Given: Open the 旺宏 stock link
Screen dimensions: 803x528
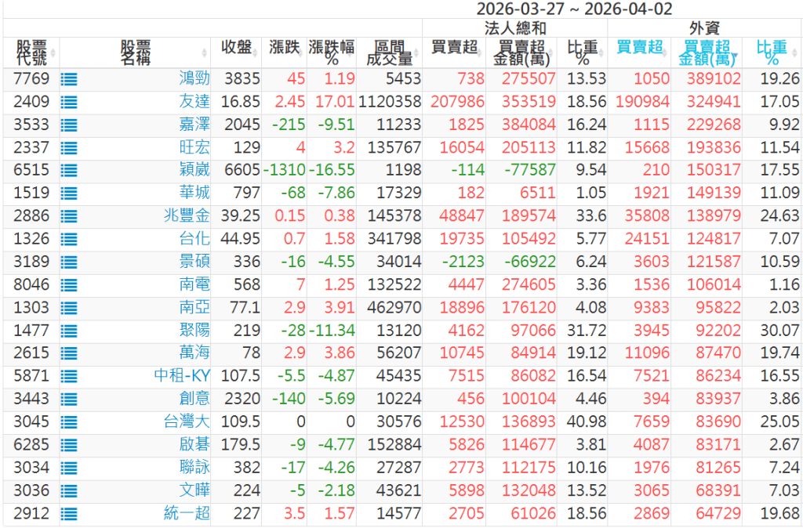Looking at the screenshot, I should (194, 147).
